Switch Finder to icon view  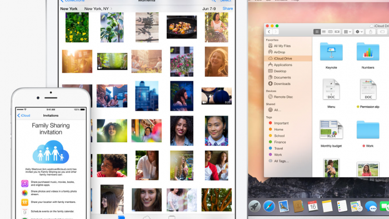[x=317, y=32]
